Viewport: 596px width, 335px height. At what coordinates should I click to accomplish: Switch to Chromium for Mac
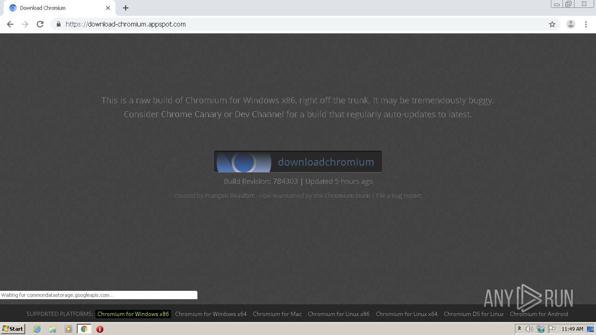277,314
